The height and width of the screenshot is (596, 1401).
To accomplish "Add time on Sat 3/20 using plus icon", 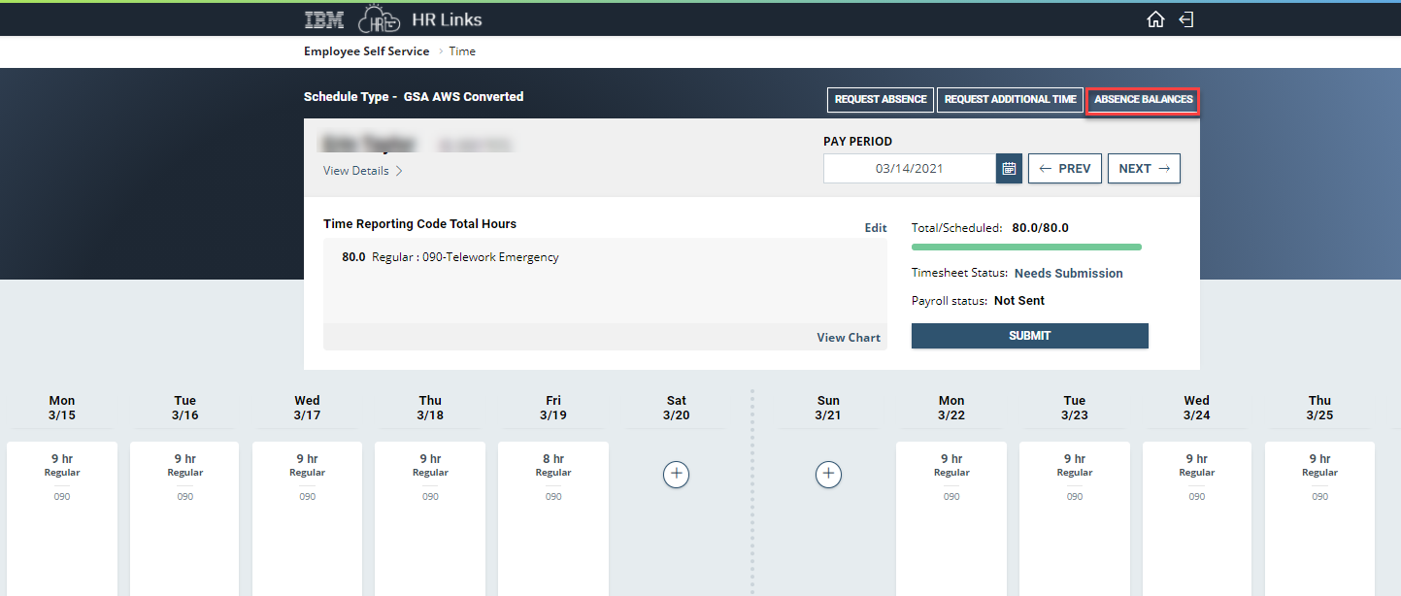I will [x=676, y=474].
